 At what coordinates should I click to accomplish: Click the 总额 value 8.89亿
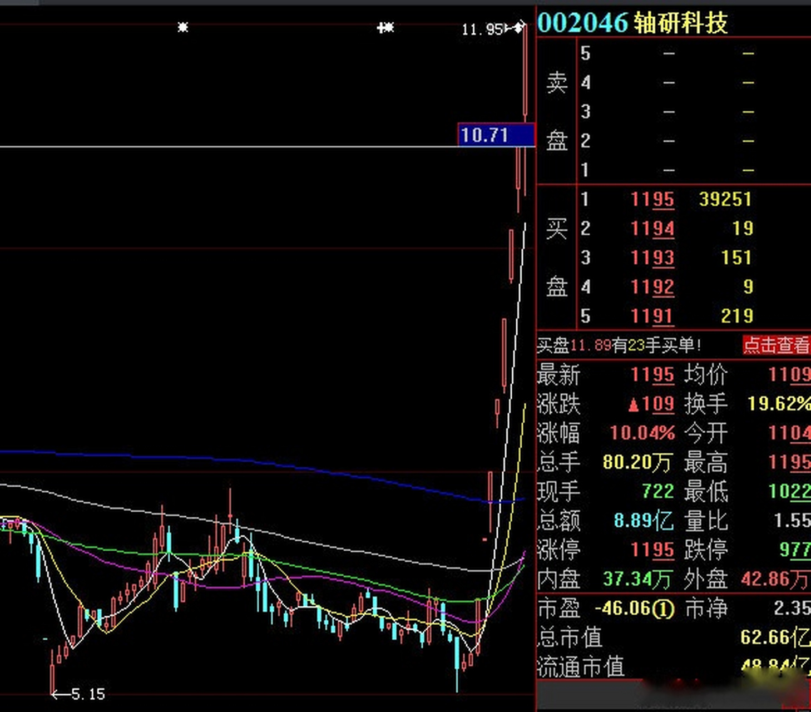pos(644,521)
